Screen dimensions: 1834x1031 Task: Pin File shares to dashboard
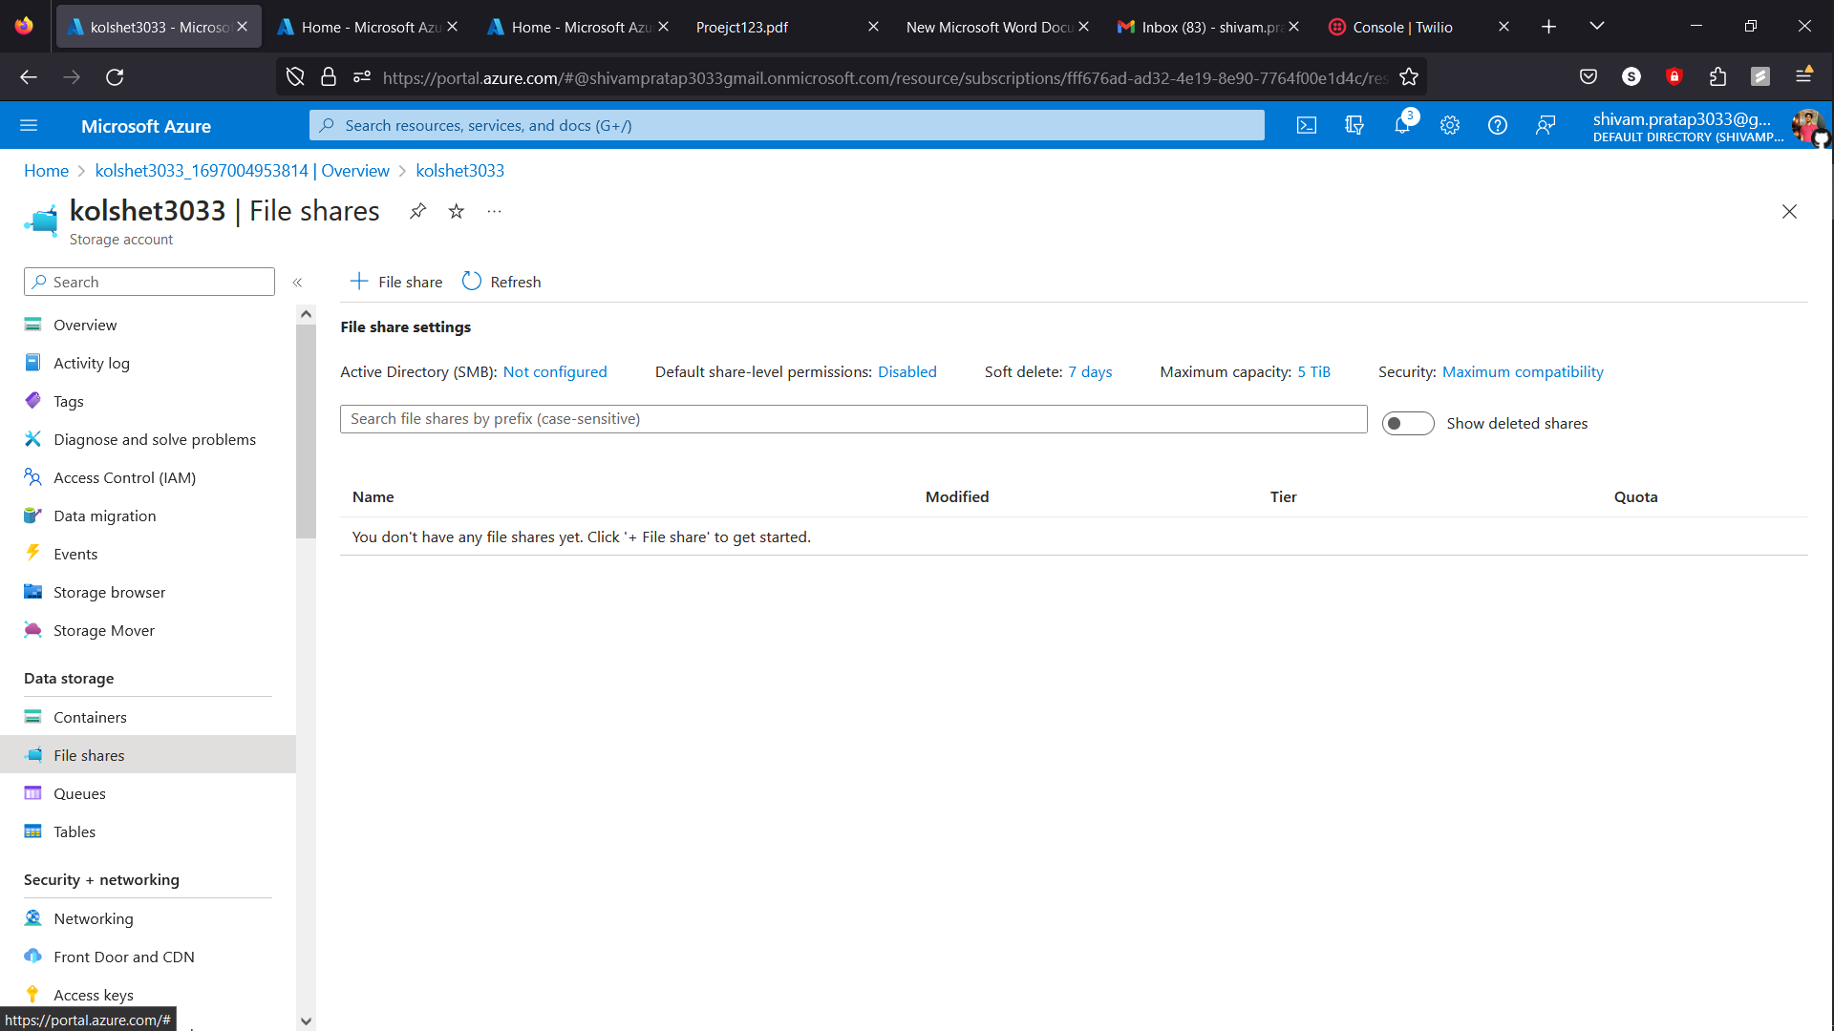point(417,211)
